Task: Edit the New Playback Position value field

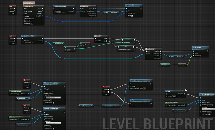Action: click(x=144, y=88)
